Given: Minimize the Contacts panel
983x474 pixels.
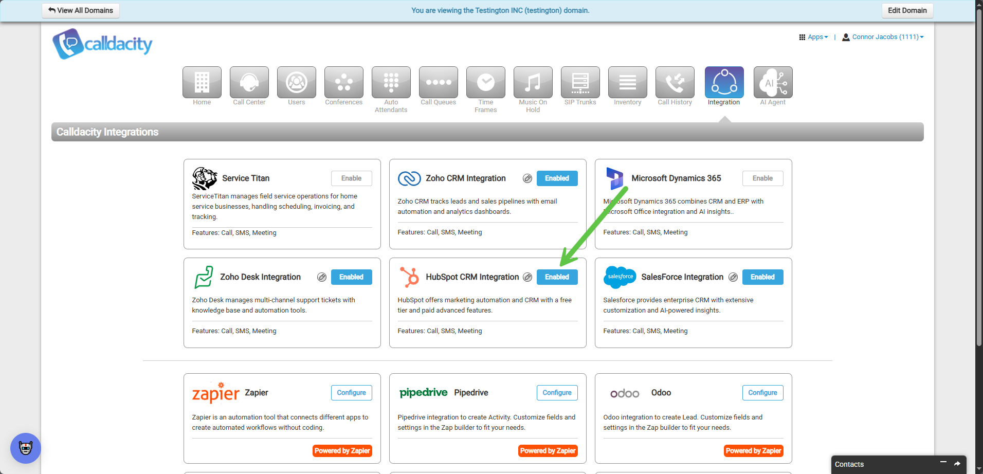Looking at the screenshot, I should 943,463.
